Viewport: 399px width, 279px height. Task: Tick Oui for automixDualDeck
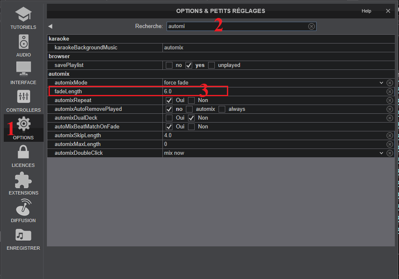click(169, 118)
